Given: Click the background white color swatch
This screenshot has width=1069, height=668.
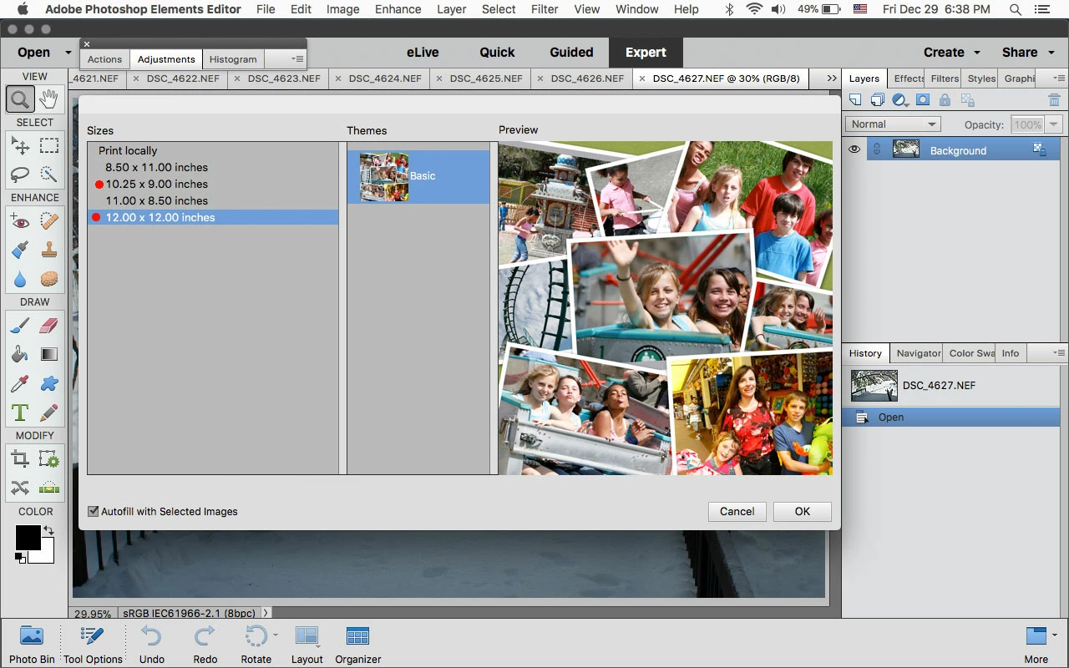Looking at the screenshot, I should point(46,554).
